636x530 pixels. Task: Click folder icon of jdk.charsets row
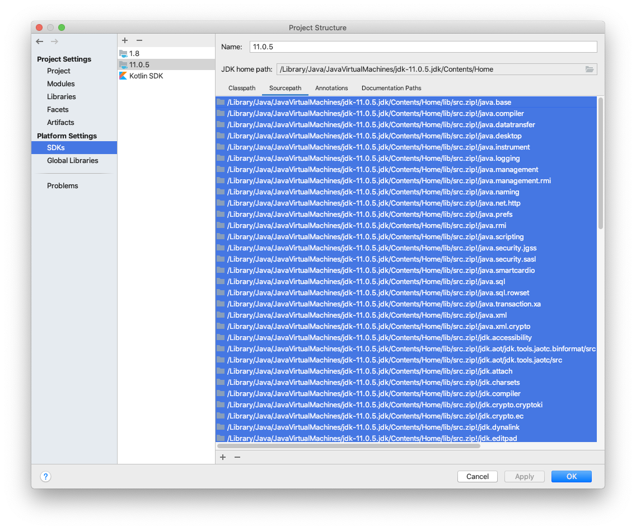point(221,382)
